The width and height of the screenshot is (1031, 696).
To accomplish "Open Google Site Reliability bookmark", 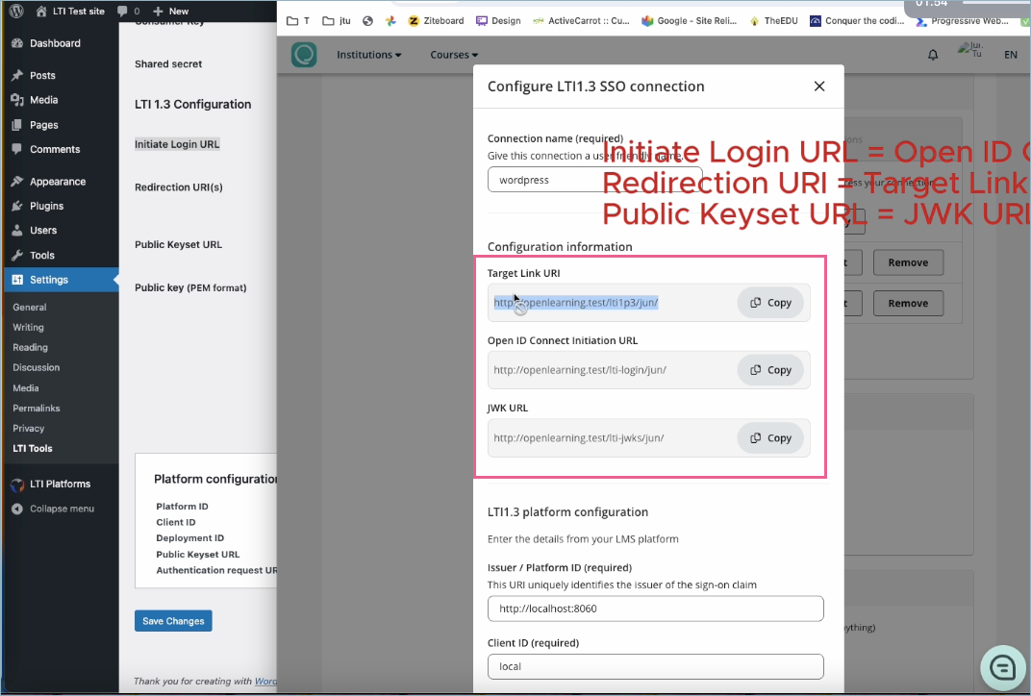I will pos(689,21).
